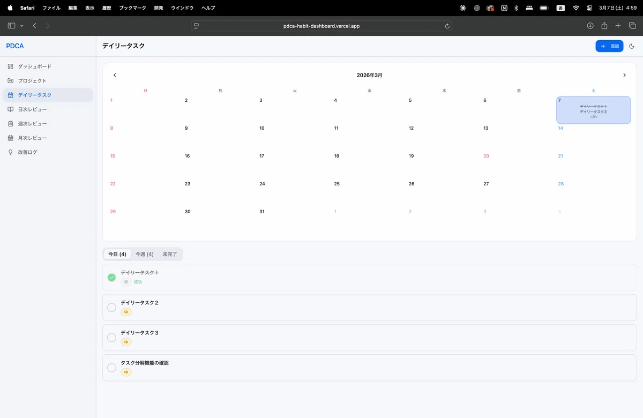Open the ブックマーク menu

[132, 8]
